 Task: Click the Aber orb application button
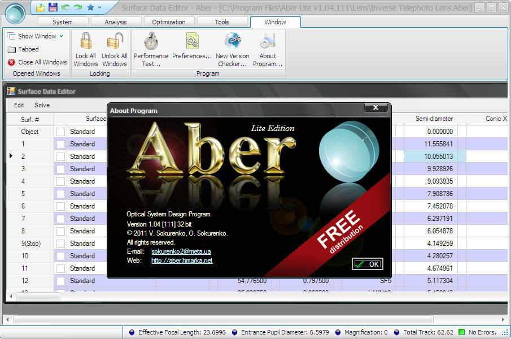pos(15,14)
